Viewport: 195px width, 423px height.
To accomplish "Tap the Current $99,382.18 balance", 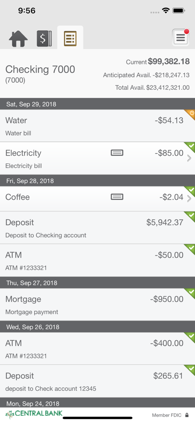I will (158, 61).
